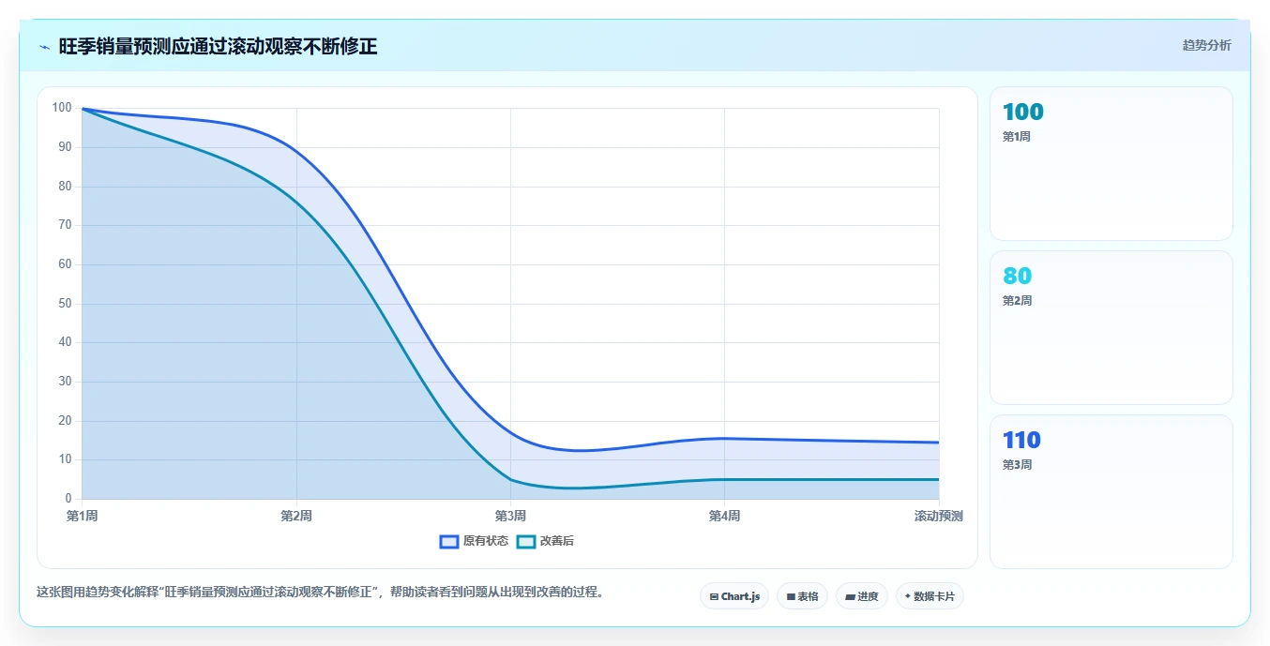Click the value 80 in second card
Screen dimensions: 1270x646
click(x=1017, y=277)
